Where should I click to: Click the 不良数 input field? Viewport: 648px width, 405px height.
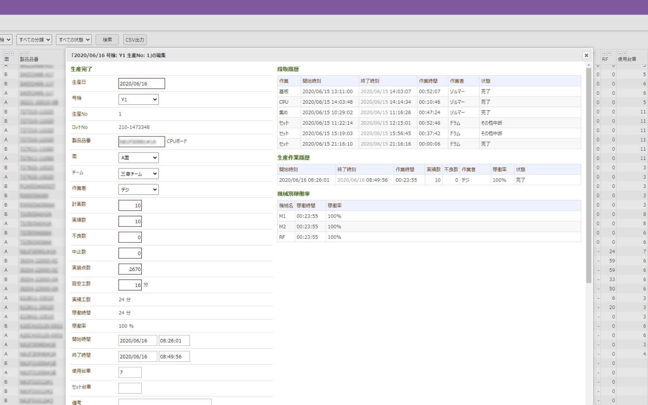point(130,237)
